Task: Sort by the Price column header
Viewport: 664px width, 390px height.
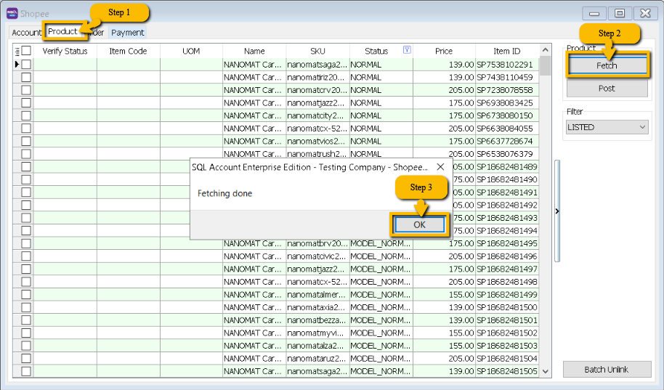Action: coord(444,51)
